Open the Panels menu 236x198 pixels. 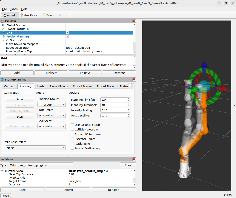[x=14, y=9]
